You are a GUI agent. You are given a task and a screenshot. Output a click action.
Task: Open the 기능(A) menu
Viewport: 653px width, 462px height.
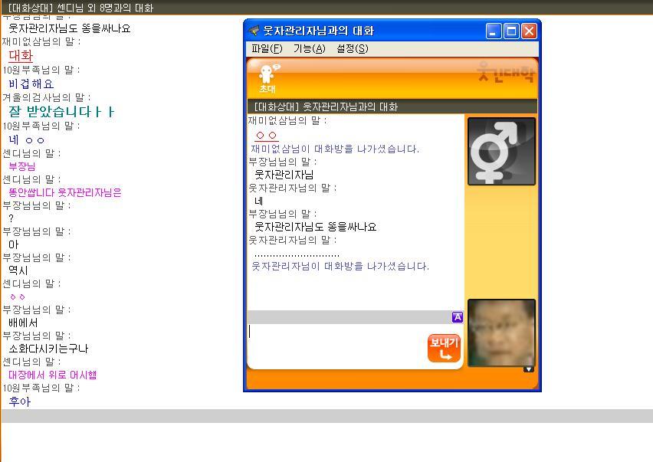309,49
